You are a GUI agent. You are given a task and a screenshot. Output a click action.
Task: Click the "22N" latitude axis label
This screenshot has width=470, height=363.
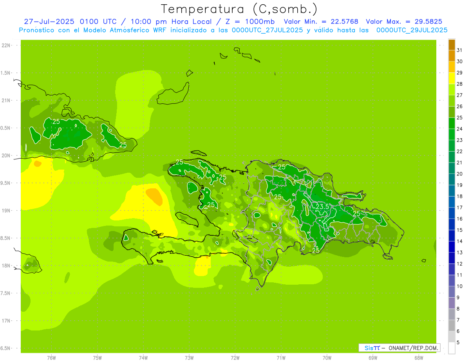pos(5,45)
